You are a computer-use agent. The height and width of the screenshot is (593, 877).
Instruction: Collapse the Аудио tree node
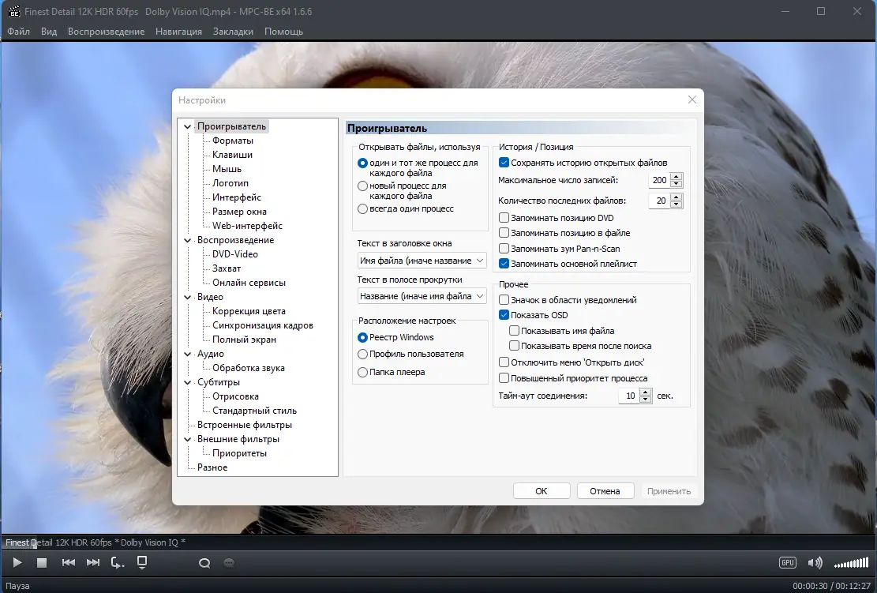tap(187, 354)
